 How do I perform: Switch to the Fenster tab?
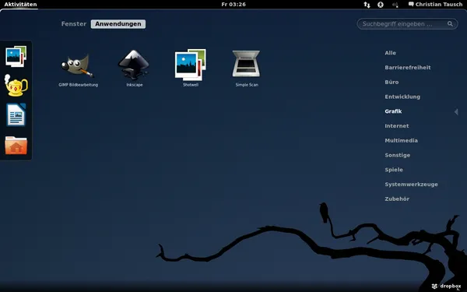[74, 24]
